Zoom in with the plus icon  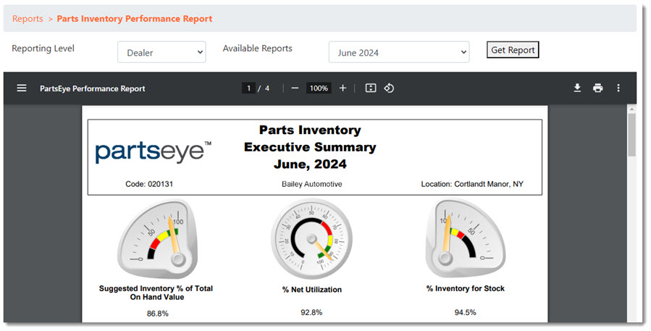coord(343,88)
